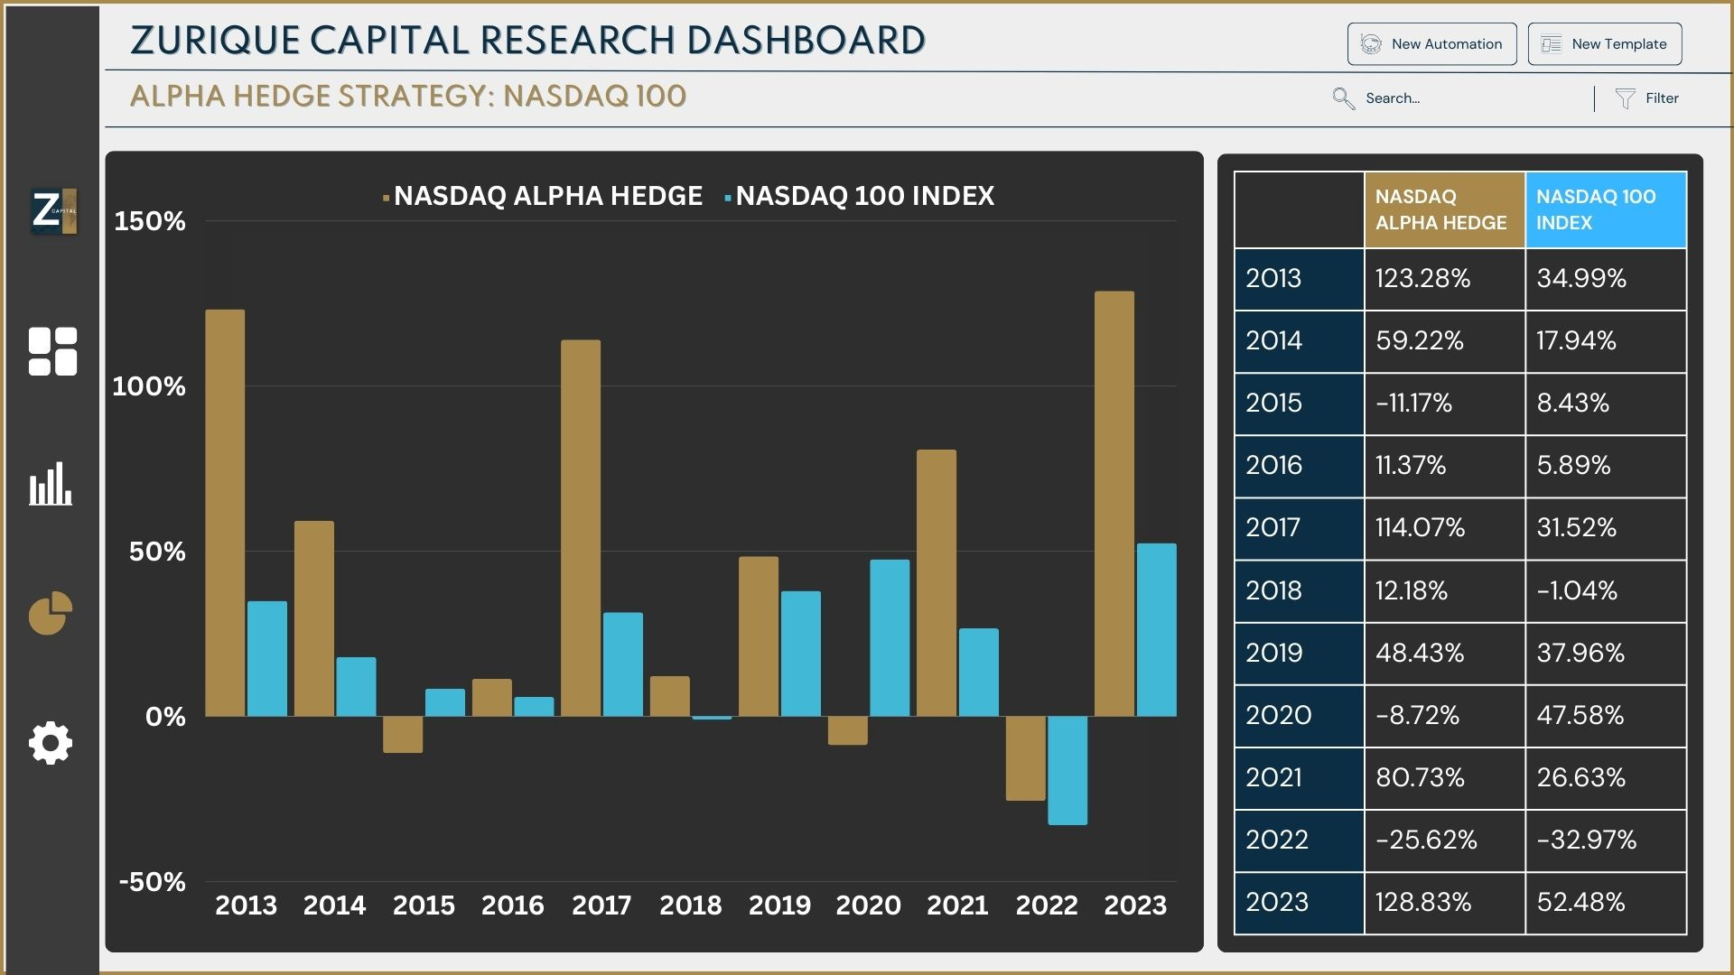Open the Filter options
Viewport: 1734px width, 975px height.
point(1661,98)
